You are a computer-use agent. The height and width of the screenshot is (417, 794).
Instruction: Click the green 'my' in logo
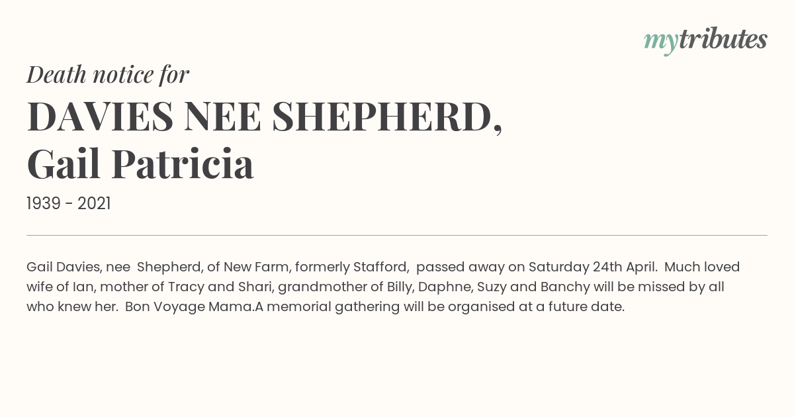(x=660, y=44)
